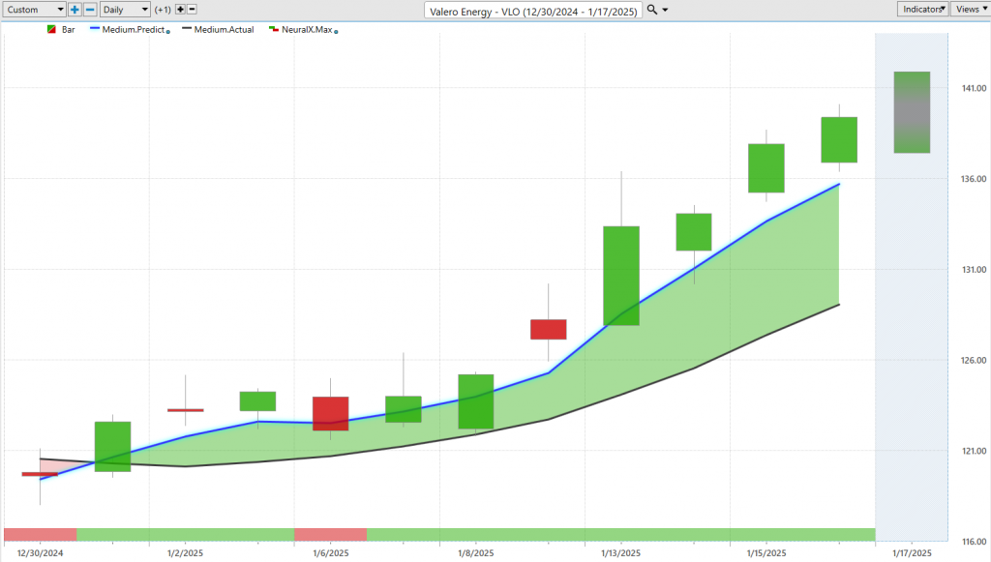
Task: Click the blue plus zoom-in button
Action: 75,9
